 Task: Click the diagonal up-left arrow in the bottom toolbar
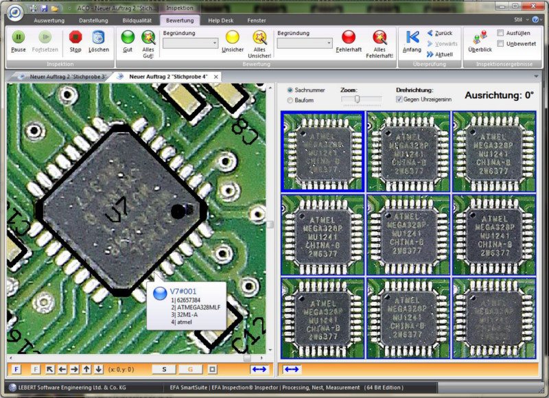(x=49, y=369)
